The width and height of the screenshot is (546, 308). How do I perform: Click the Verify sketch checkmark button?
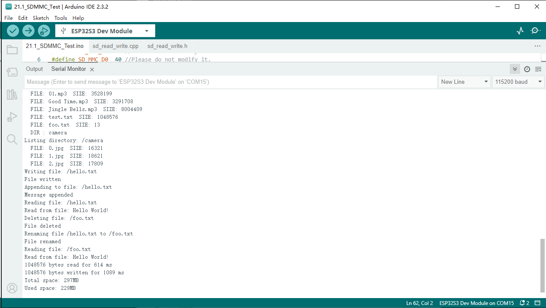click(13, 31)
